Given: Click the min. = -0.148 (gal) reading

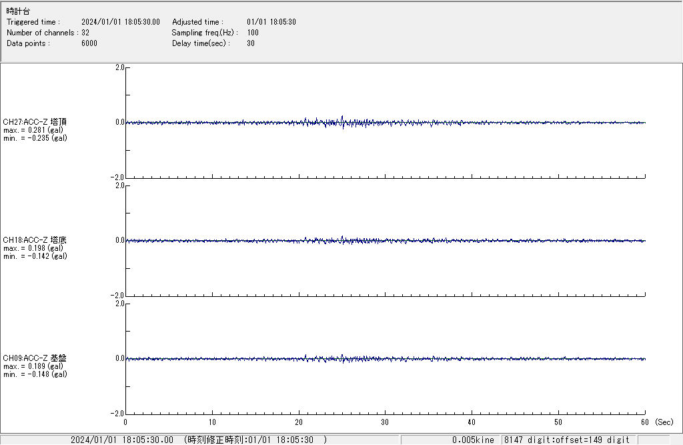Looking at the screenshot, I should pos(35,374).
